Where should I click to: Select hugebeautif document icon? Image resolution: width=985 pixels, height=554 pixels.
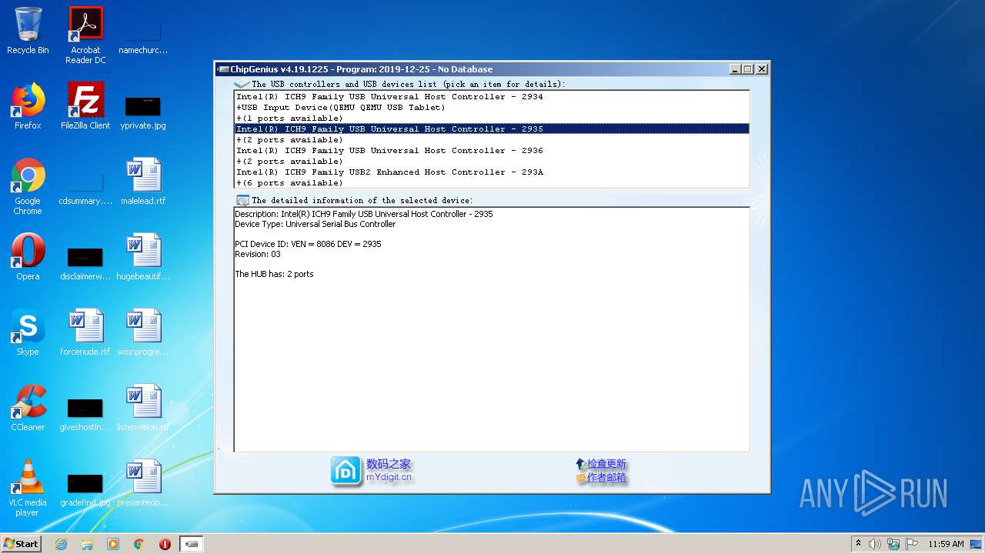tap(143, 257)
